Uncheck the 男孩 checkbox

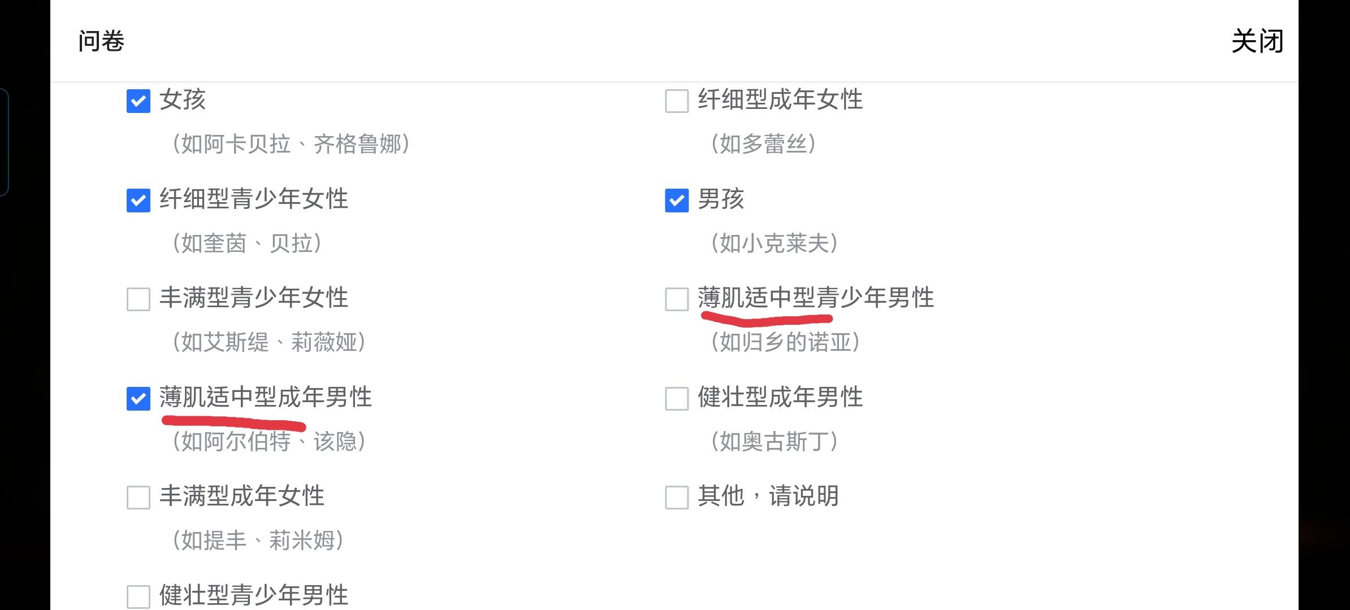coord(677,201)
